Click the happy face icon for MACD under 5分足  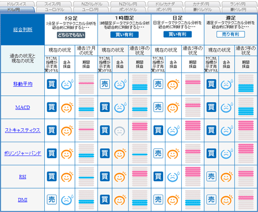pos(67,107)
